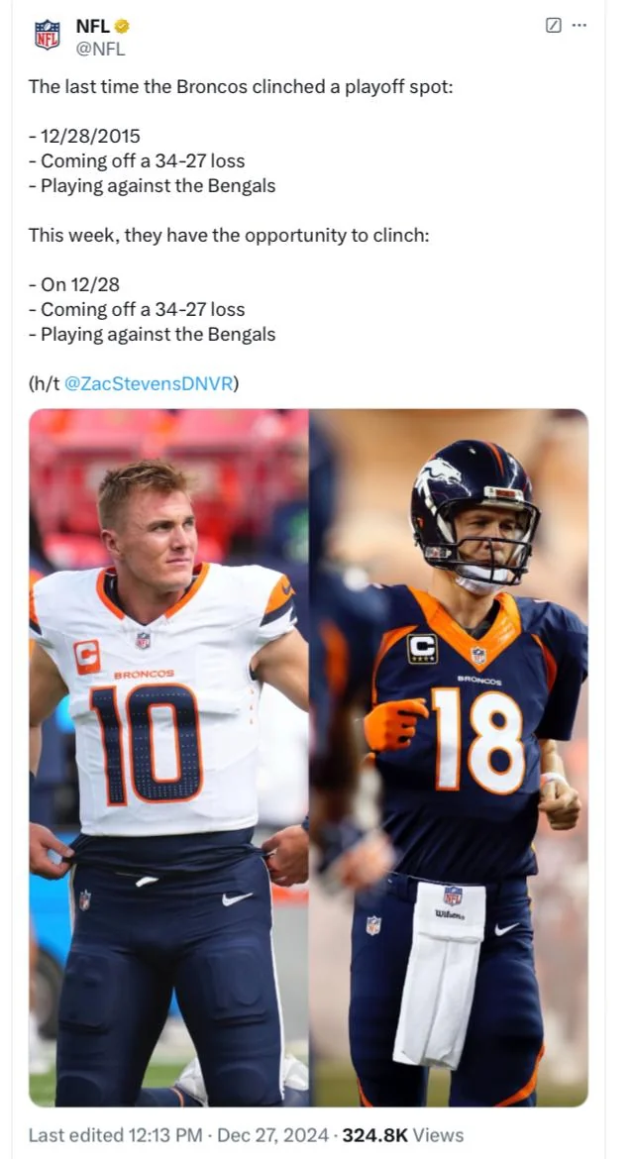Click the Nike swoosh on left player's pants
The width and height of the screenshot is (633, 1159).
(x=238, y=898)
